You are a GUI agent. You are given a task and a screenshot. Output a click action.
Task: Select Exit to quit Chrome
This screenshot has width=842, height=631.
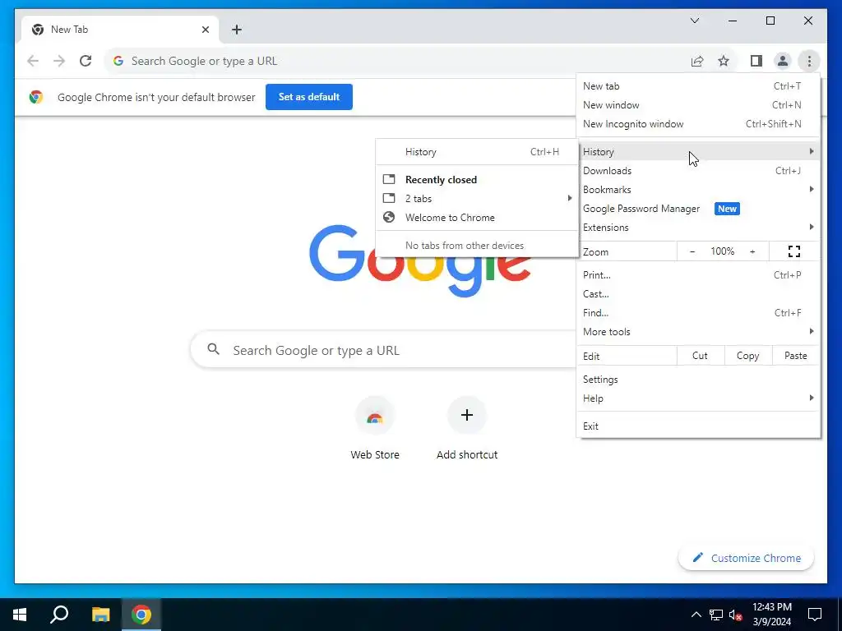[698, 426]
